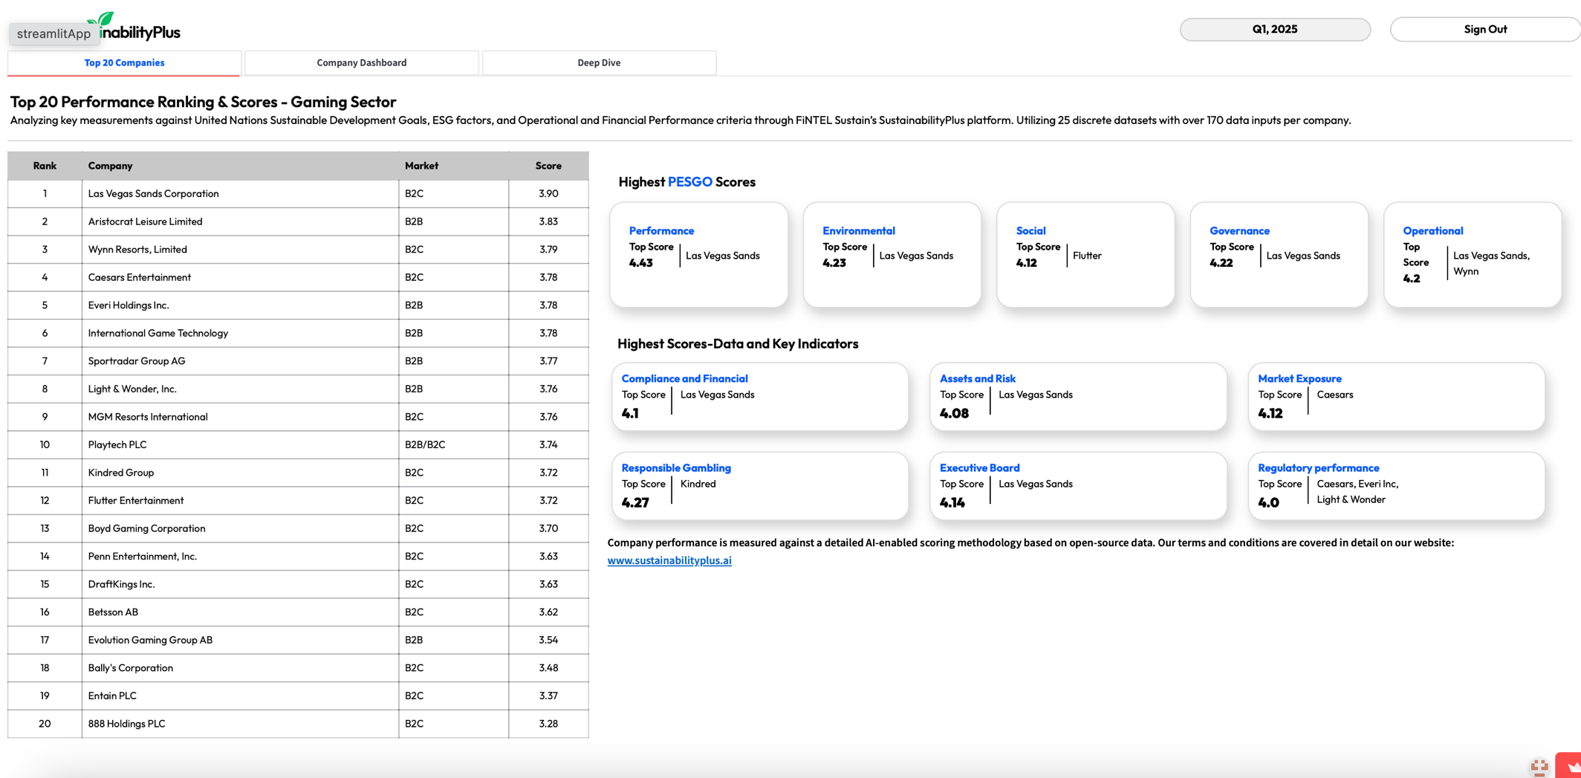The image size is (1581, 778).
Task: Select the 888 Holdings PLC row
Action: [127, 724]
